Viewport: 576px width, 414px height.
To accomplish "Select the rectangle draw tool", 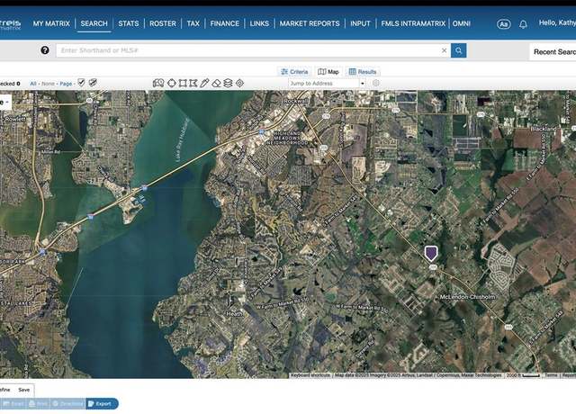I will [183, 83].
